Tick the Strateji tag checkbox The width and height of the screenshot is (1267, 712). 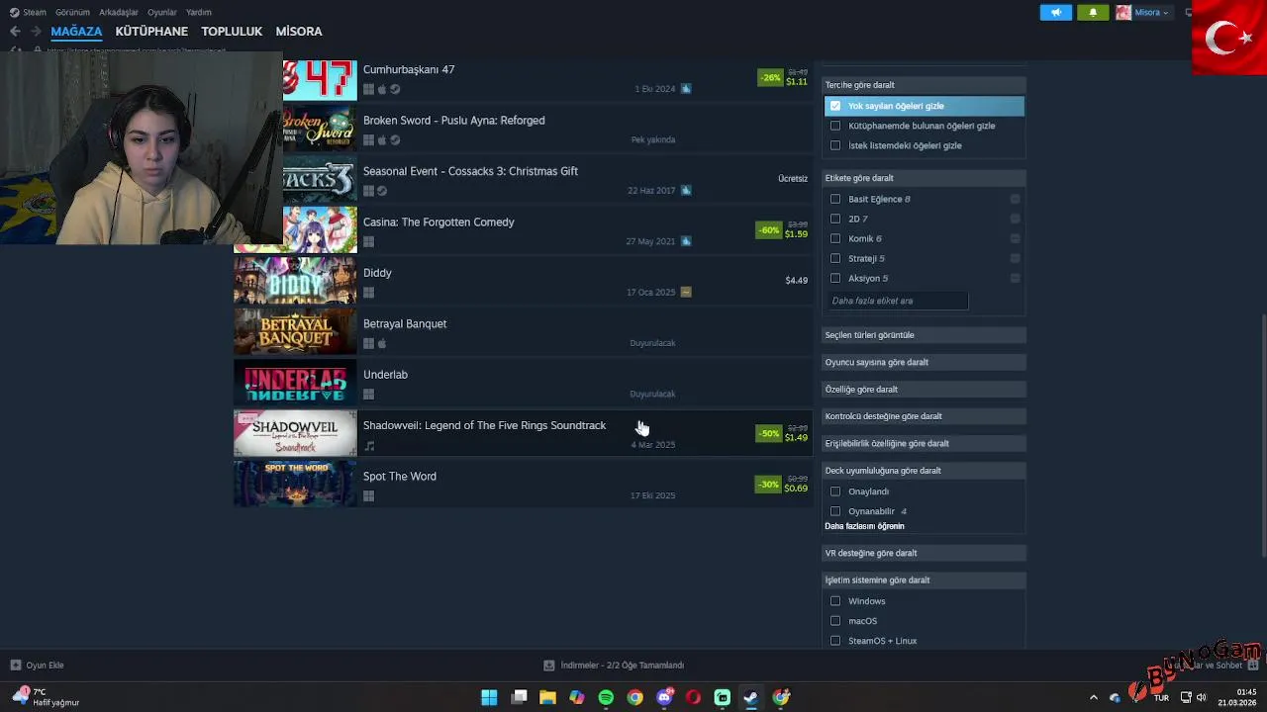pyautogui.click(x=835, y=258)
